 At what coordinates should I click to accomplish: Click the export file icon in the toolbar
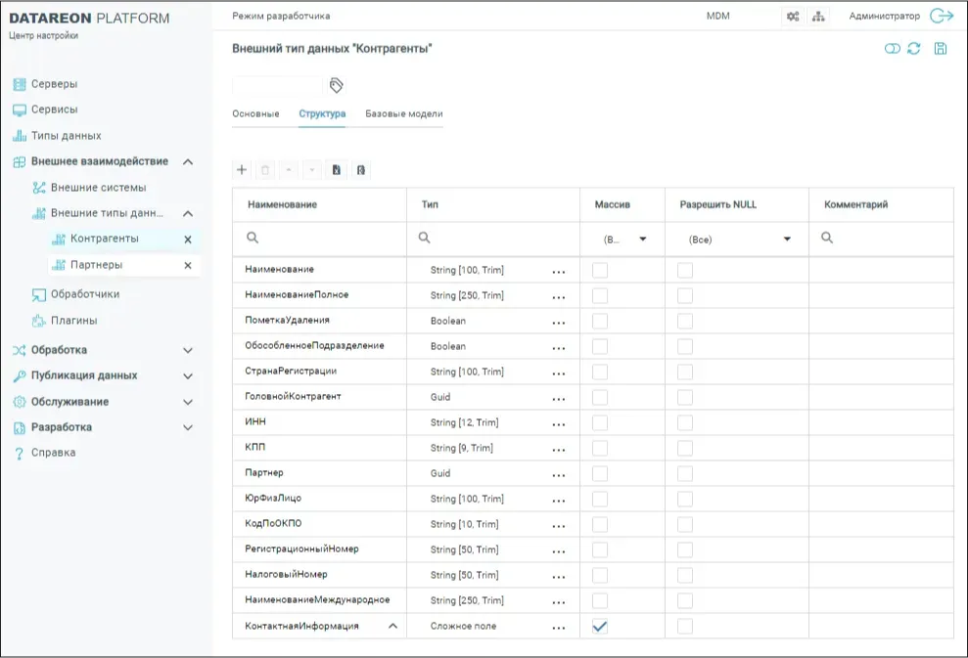[336, 169]
